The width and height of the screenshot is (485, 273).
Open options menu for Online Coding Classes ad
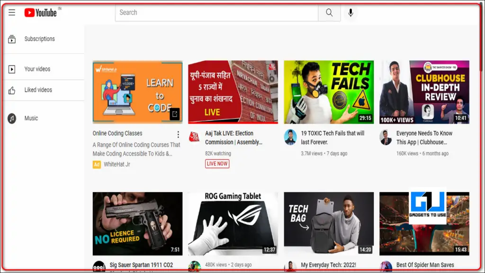point(178,134)
